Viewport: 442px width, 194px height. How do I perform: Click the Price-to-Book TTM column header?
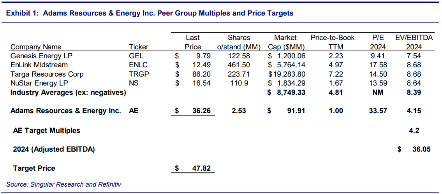333,42
